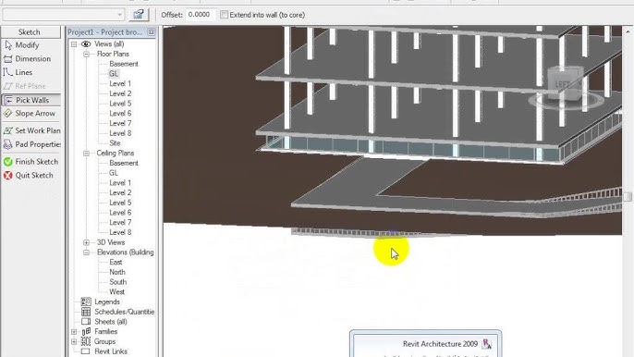Select the Site floor plan
Image resolution: width=634 pixels, height=357 pixels.
[x=115, y=142]
